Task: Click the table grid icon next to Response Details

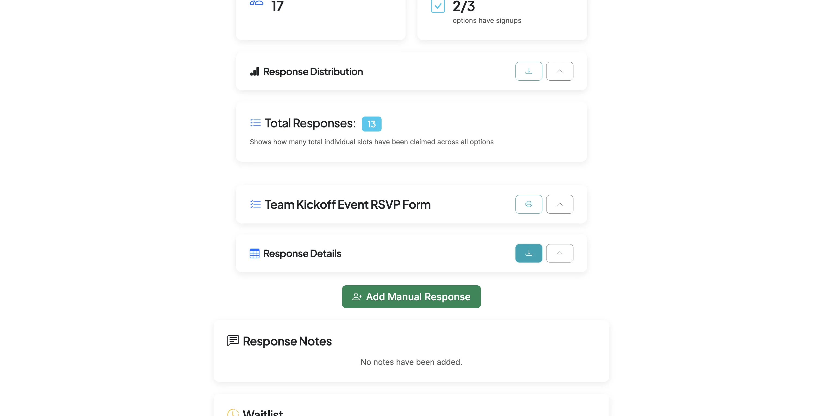Action: pos(255,253)
